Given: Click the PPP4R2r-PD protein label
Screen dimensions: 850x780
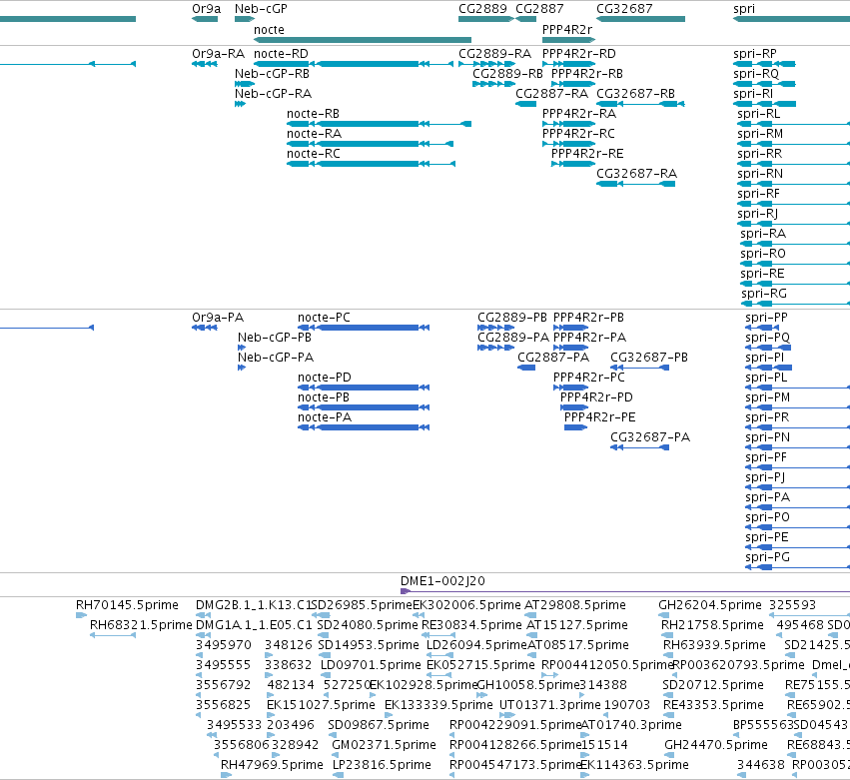Looking at the screenshot, I should point(596,397).
